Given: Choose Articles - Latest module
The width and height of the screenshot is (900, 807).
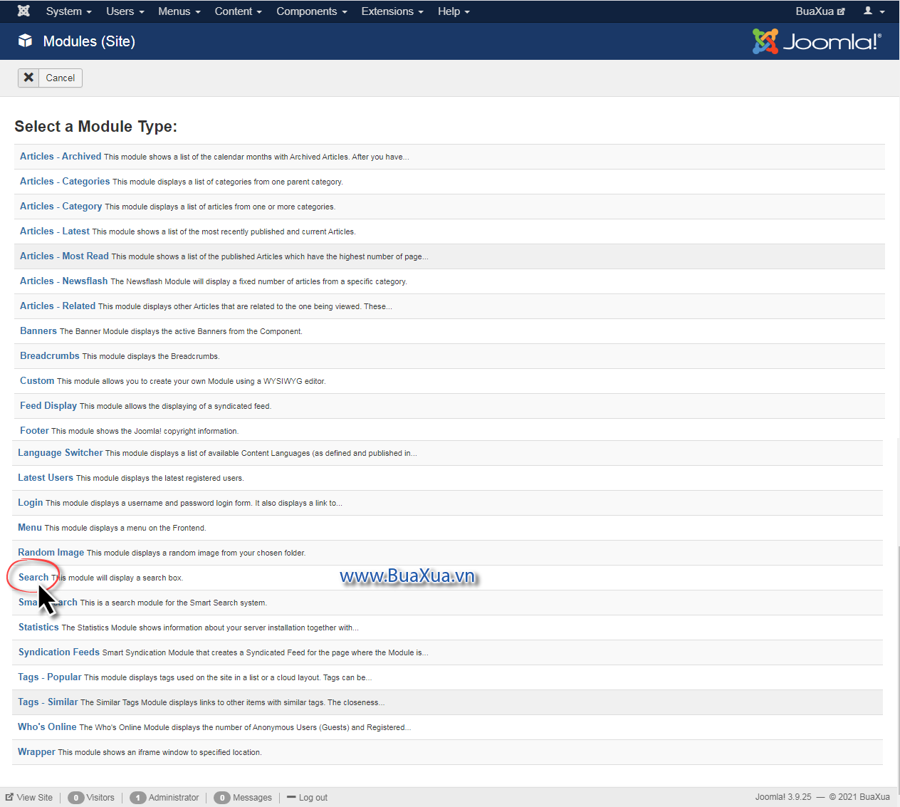Looking at the screenshot, I should click(x=55, y=231).
